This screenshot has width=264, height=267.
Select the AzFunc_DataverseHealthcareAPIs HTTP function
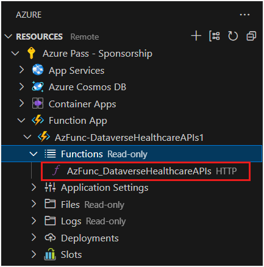pos(146,171)
